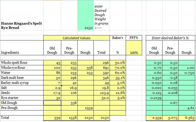Select the Whole rye flour total 691
Viewport: 196px width, 122px height.
(102, 68)
